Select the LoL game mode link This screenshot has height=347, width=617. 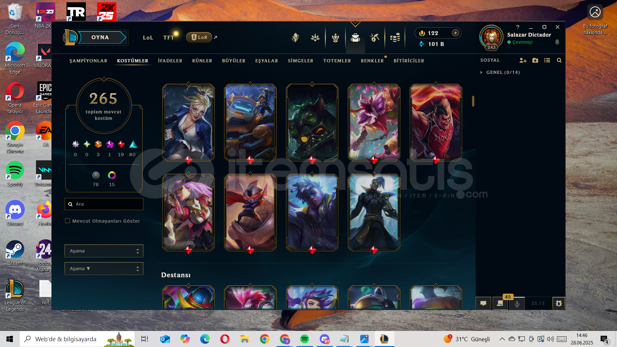pos(148,38)
